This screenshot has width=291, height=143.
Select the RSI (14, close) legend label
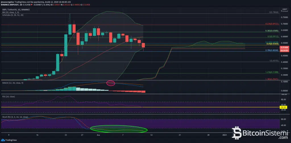8,97
